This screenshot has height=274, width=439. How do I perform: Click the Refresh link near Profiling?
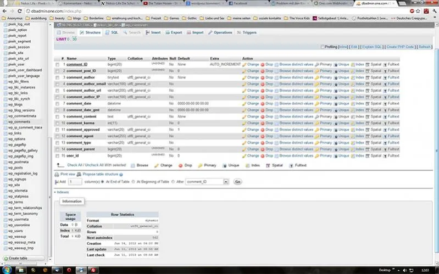point(425,47)
